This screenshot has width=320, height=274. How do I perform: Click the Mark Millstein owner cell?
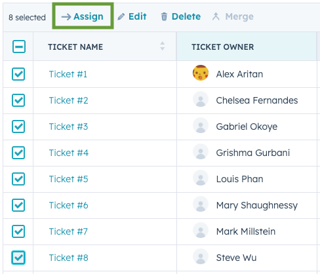pos(247,231)
